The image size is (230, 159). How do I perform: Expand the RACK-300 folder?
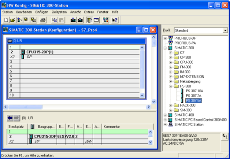[171, 105]
